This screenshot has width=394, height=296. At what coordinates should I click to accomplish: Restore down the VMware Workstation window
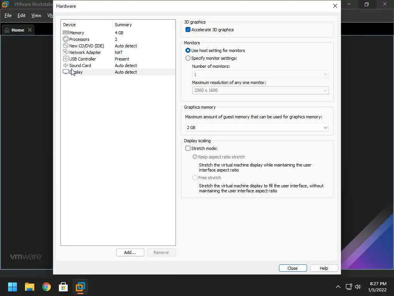[367, 4]
